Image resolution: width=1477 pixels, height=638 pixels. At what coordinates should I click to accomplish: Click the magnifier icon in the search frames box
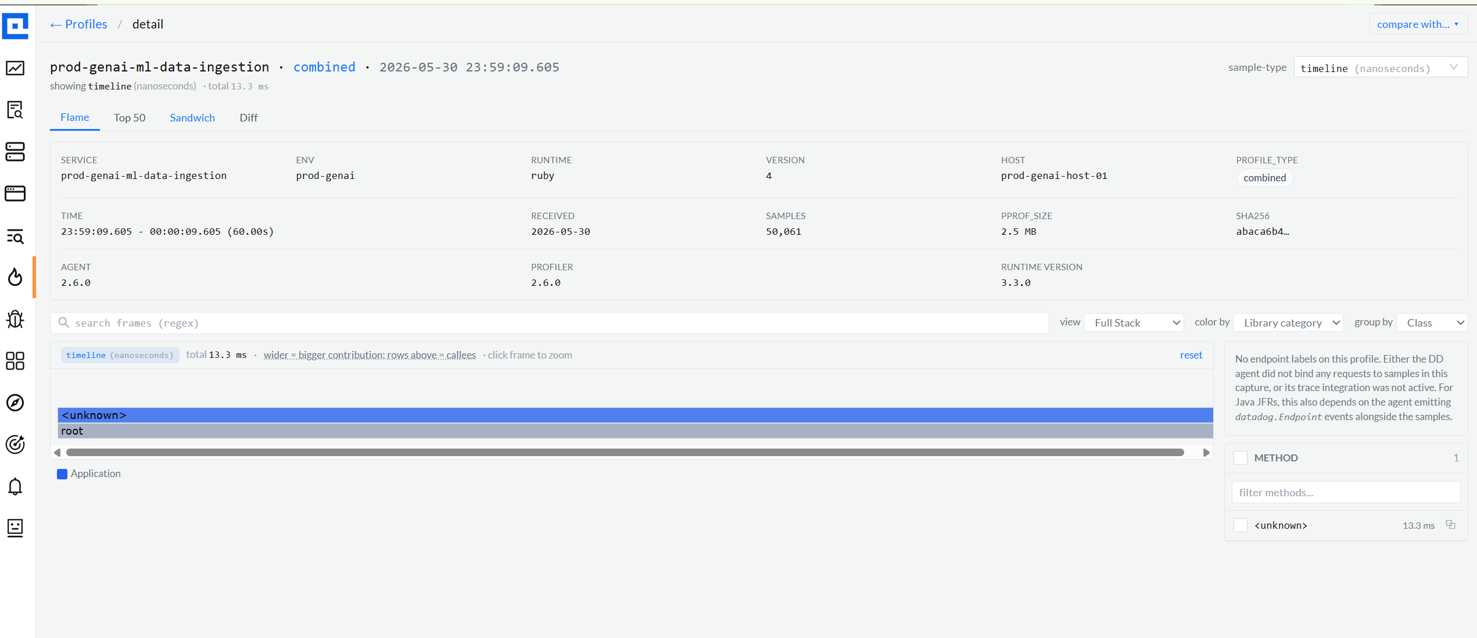click(64, 322)
